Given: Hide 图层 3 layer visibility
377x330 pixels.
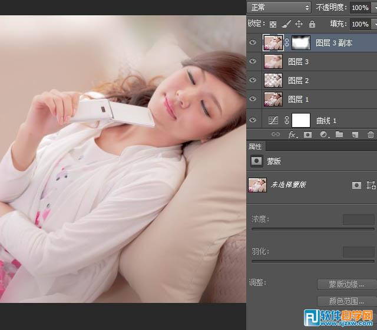Looking at the screenshot, I should (253, 61).
